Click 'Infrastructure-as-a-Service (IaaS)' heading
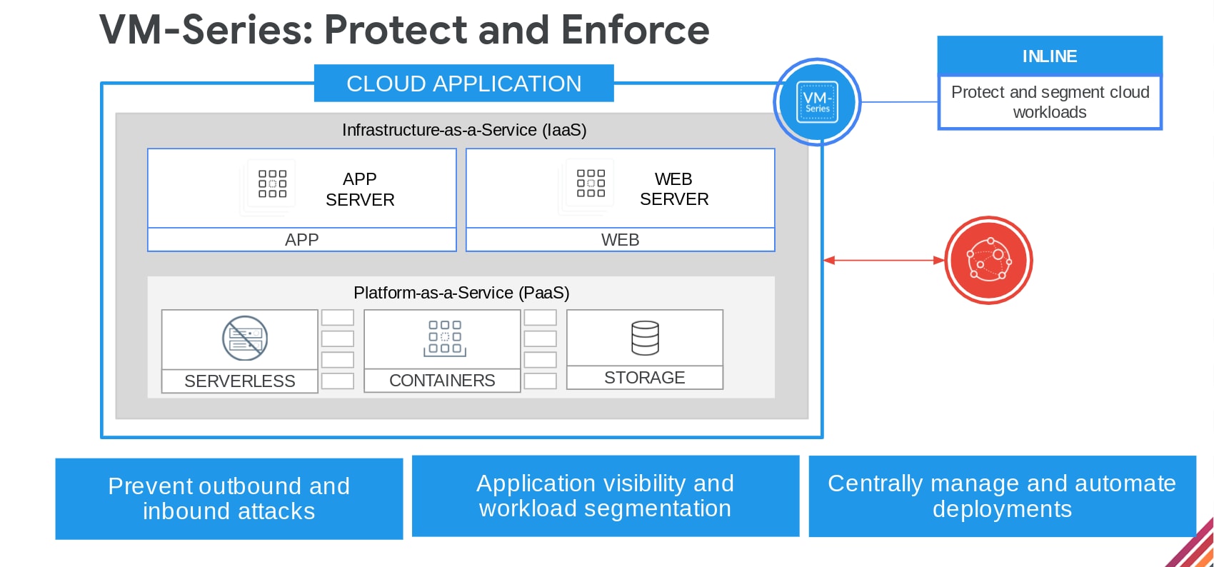The width and height of the screenshot is (1214, 567). click(464, 130)
